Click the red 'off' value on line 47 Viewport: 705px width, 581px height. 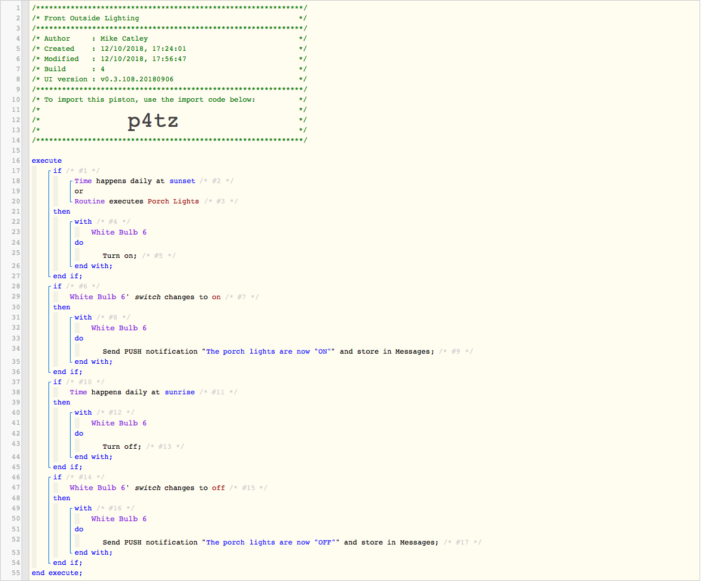[x=218, y=488]
